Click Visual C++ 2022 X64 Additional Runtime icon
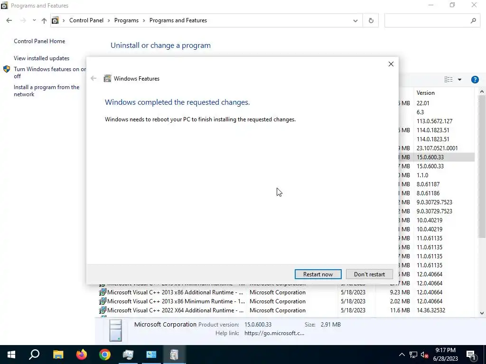The width and height of the screenshot is (486, 364). click(103, 310)
